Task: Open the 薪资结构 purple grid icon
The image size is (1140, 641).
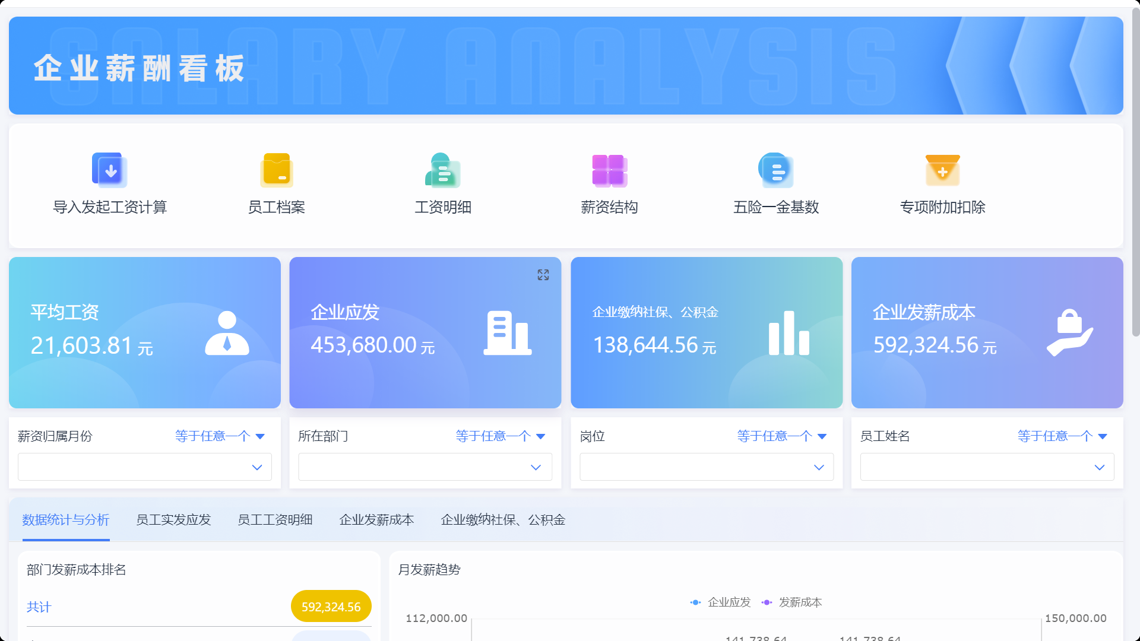Action: [609, 170]
